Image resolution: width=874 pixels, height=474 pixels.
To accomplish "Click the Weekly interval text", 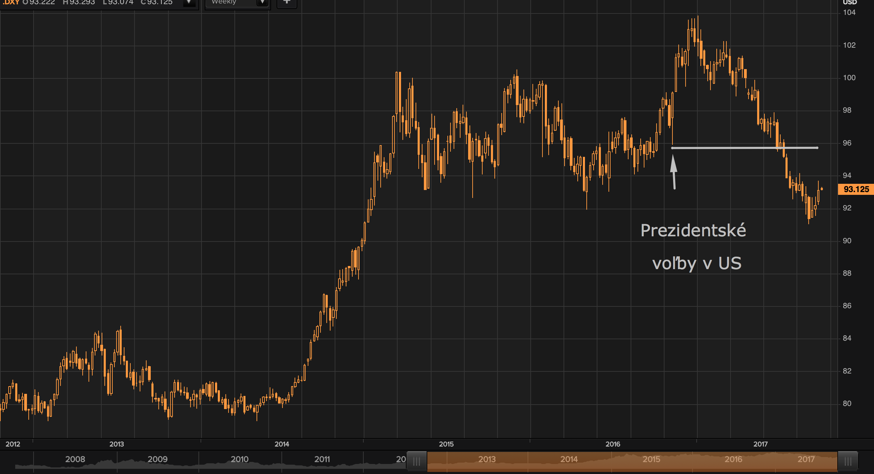I will [x=224, y=2].
